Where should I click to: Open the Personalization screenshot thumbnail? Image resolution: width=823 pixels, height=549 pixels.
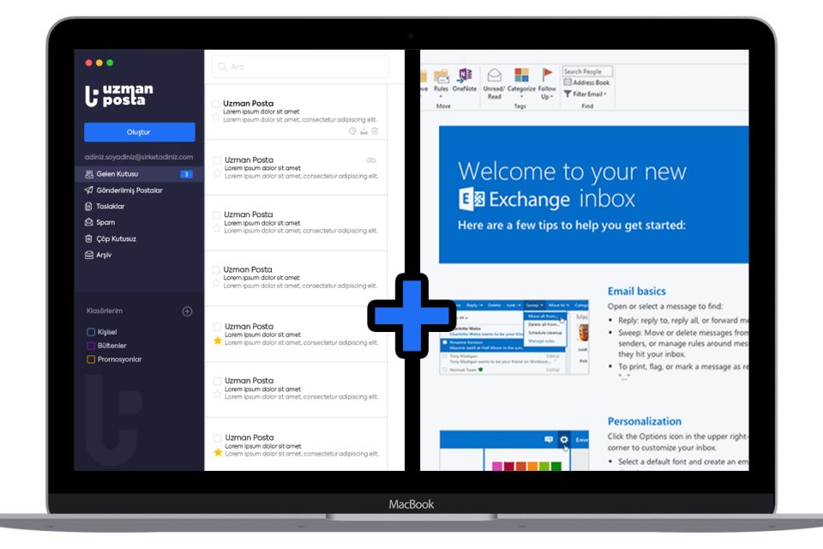click(x=514, y=450)
